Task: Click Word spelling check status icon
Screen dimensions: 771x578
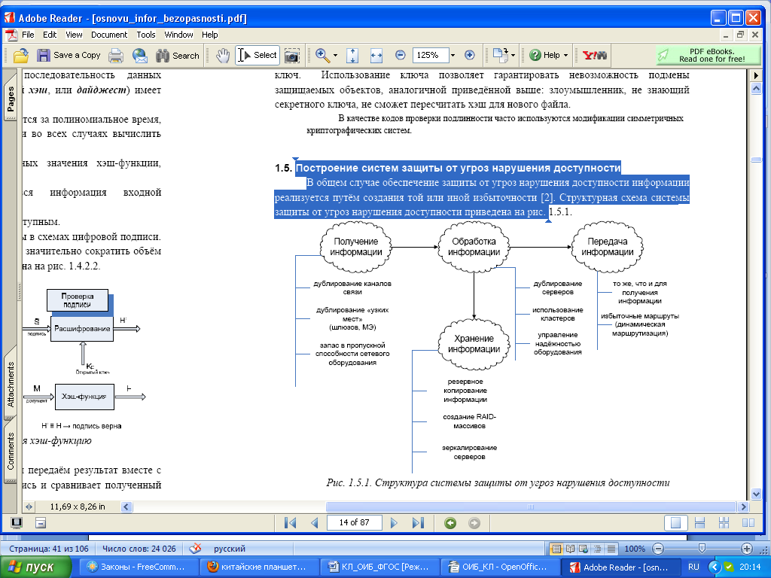Action: coord(195,548)
